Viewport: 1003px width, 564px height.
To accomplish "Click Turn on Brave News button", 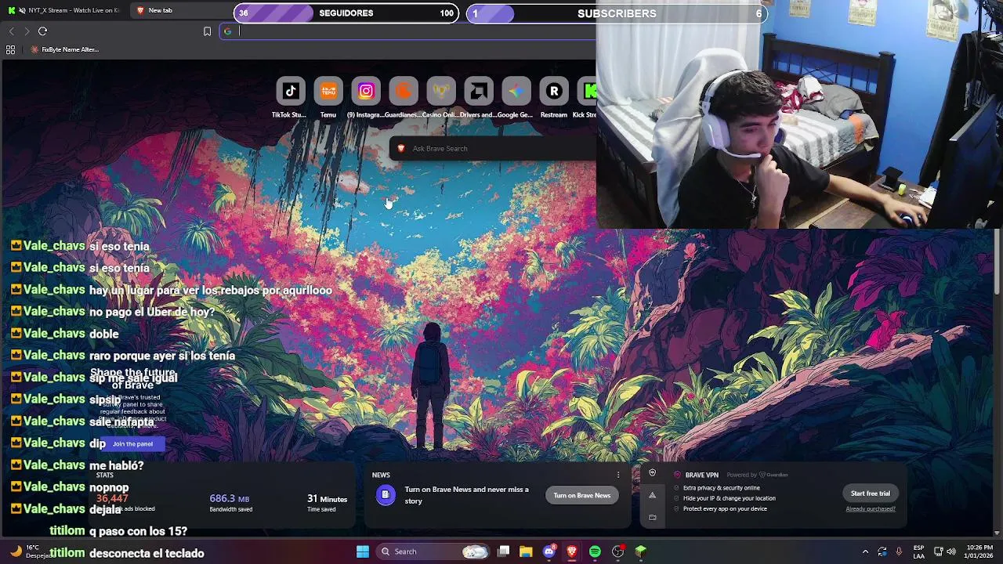I will [581, 495].
